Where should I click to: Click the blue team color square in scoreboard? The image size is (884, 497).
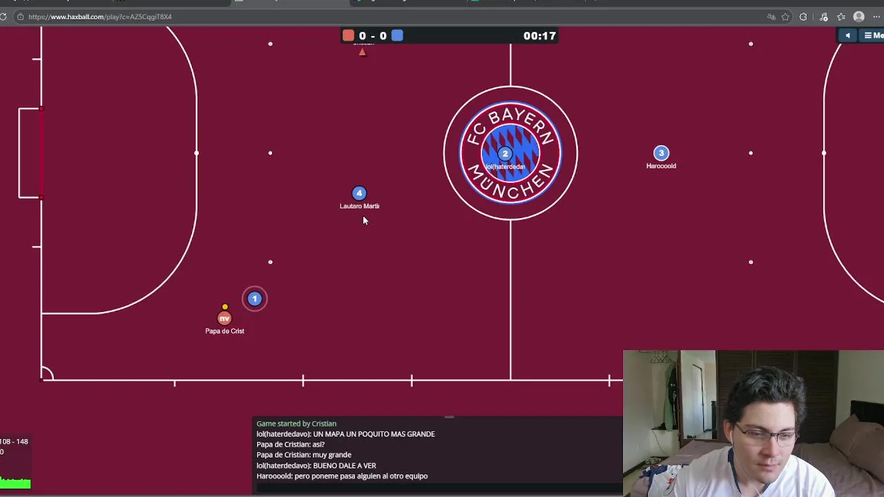[x=397, y=36]
